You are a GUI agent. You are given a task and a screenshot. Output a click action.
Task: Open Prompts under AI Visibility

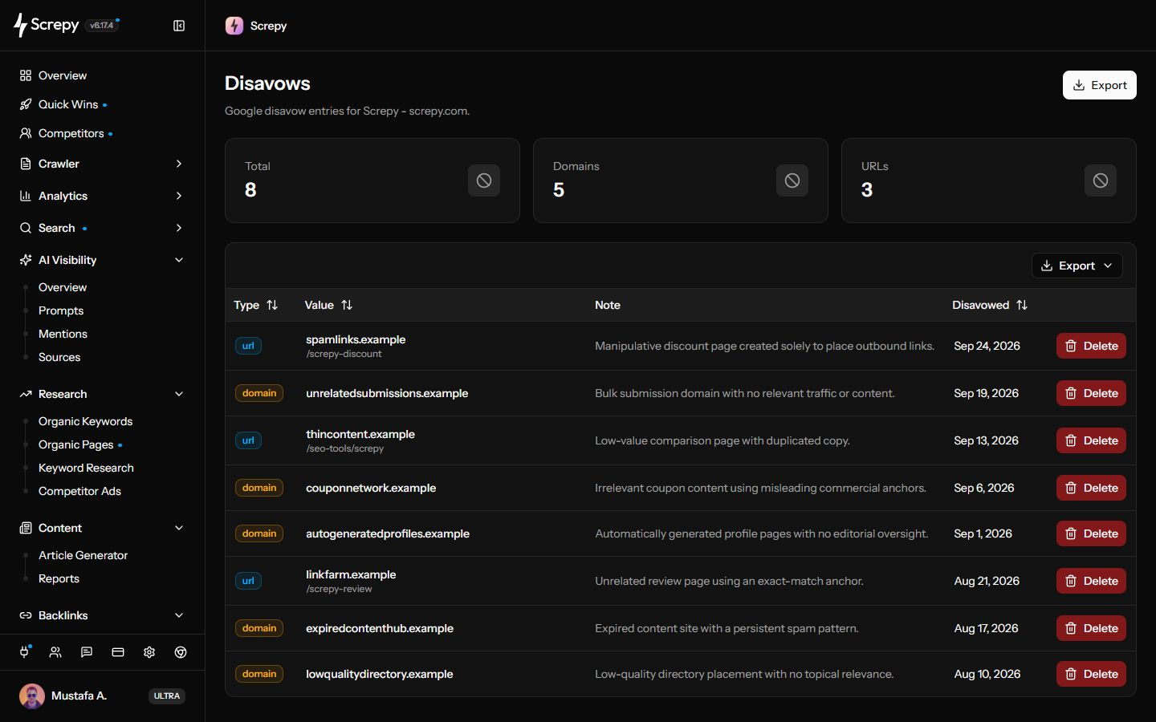[x=61, y=310]
